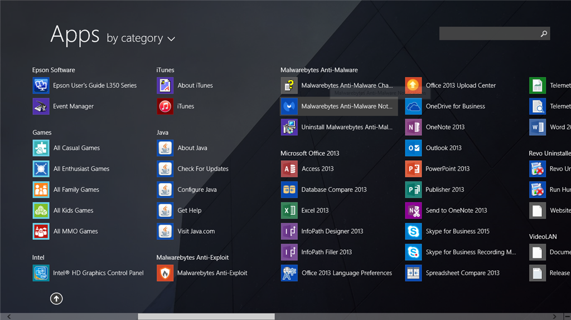Launch Access 2013 icon
Viewport: 571px width, 320px height.
[x=289, y=169]
